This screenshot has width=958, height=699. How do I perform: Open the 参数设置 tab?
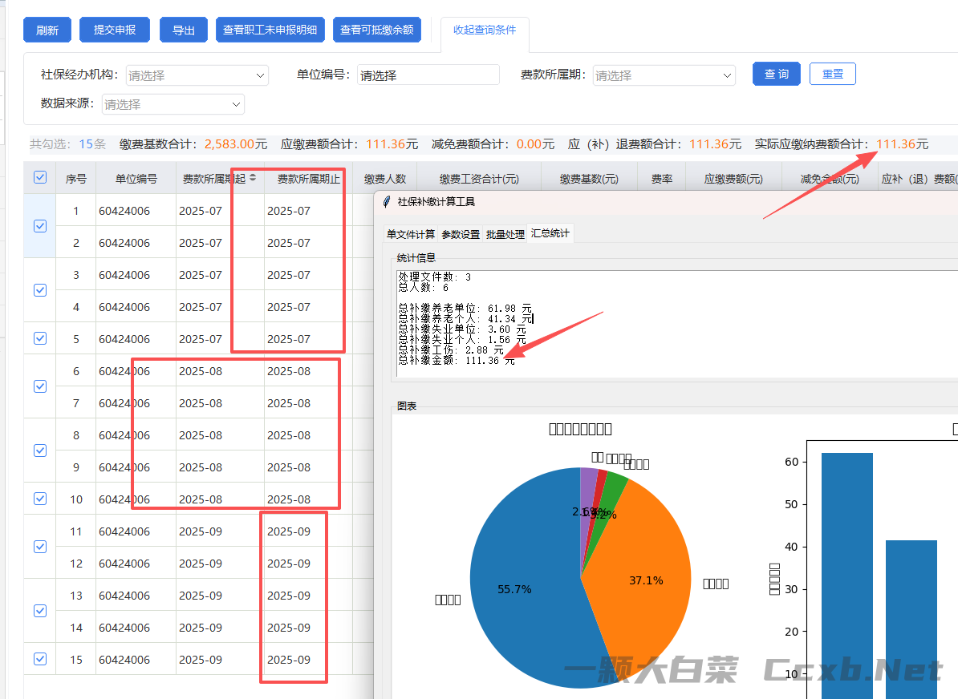[461, 234]
